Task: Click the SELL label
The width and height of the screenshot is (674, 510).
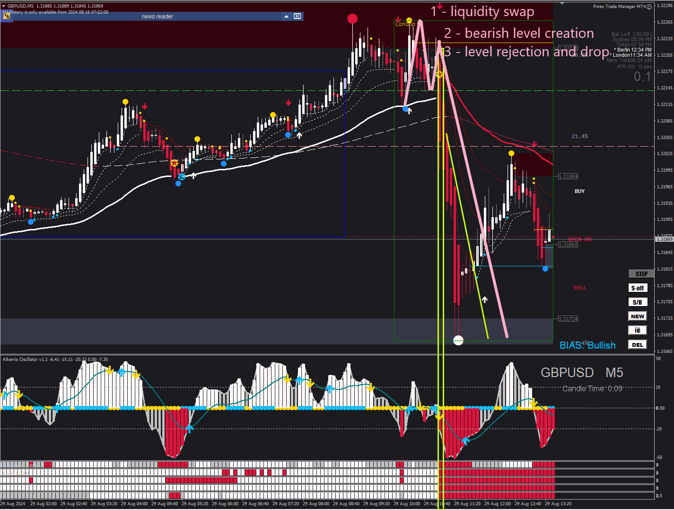Action: [580, 288]
